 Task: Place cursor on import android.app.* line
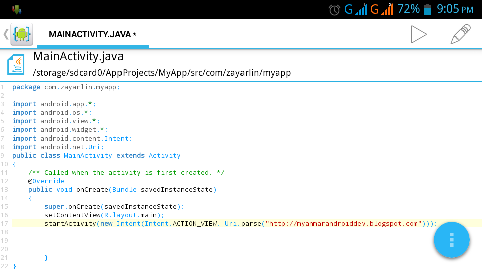[54, 104]
